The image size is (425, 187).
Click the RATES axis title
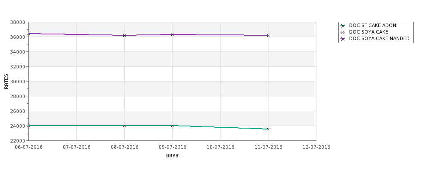point(6,82)
